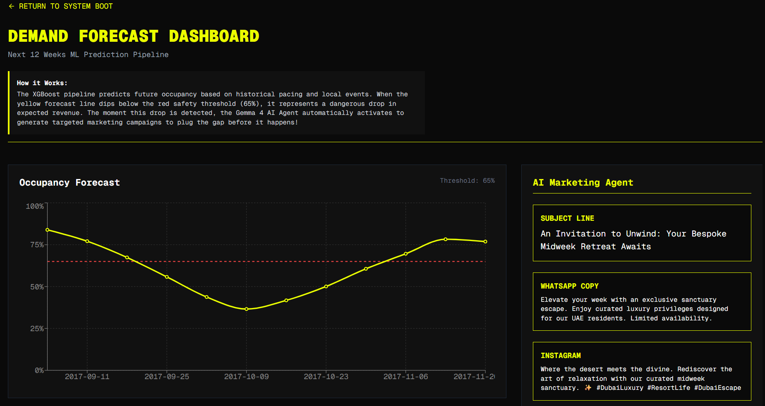Click the forecast point at 2017-09-11
The height and width of the screenshot is (406, 765).
coord(87,241)
